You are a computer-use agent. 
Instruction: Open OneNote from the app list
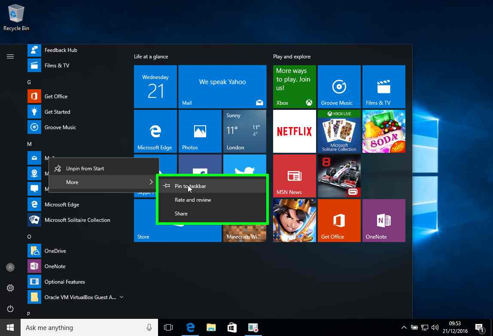point(46,266)
